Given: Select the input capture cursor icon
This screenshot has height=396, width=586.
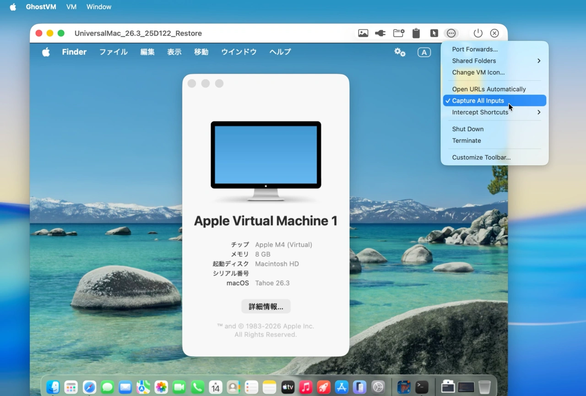Looking at the screenshot, I should click(434, 33).
